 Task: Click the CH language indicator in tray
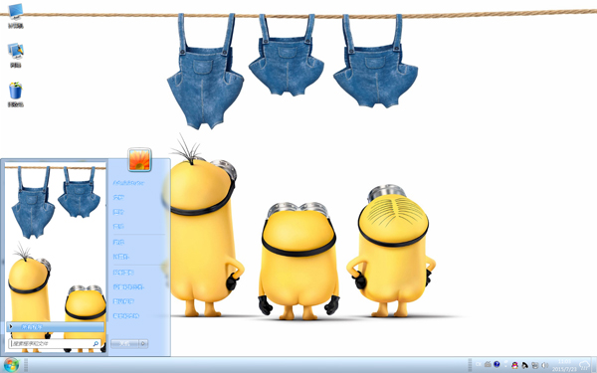tap(479, 365)
